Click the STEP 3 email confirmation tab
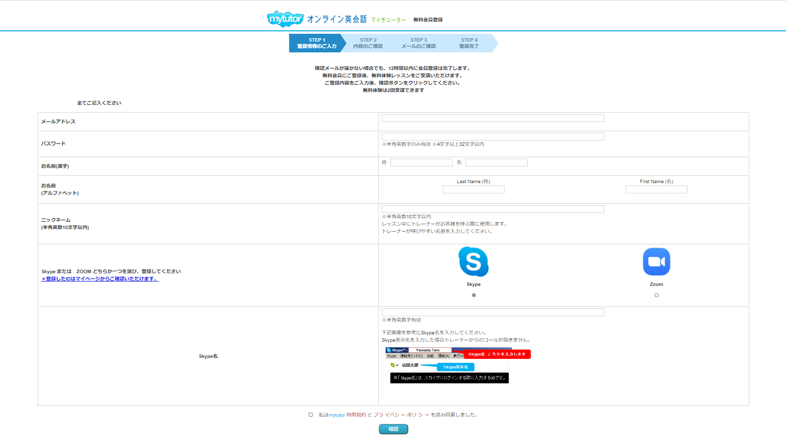 tap(418, 43)
